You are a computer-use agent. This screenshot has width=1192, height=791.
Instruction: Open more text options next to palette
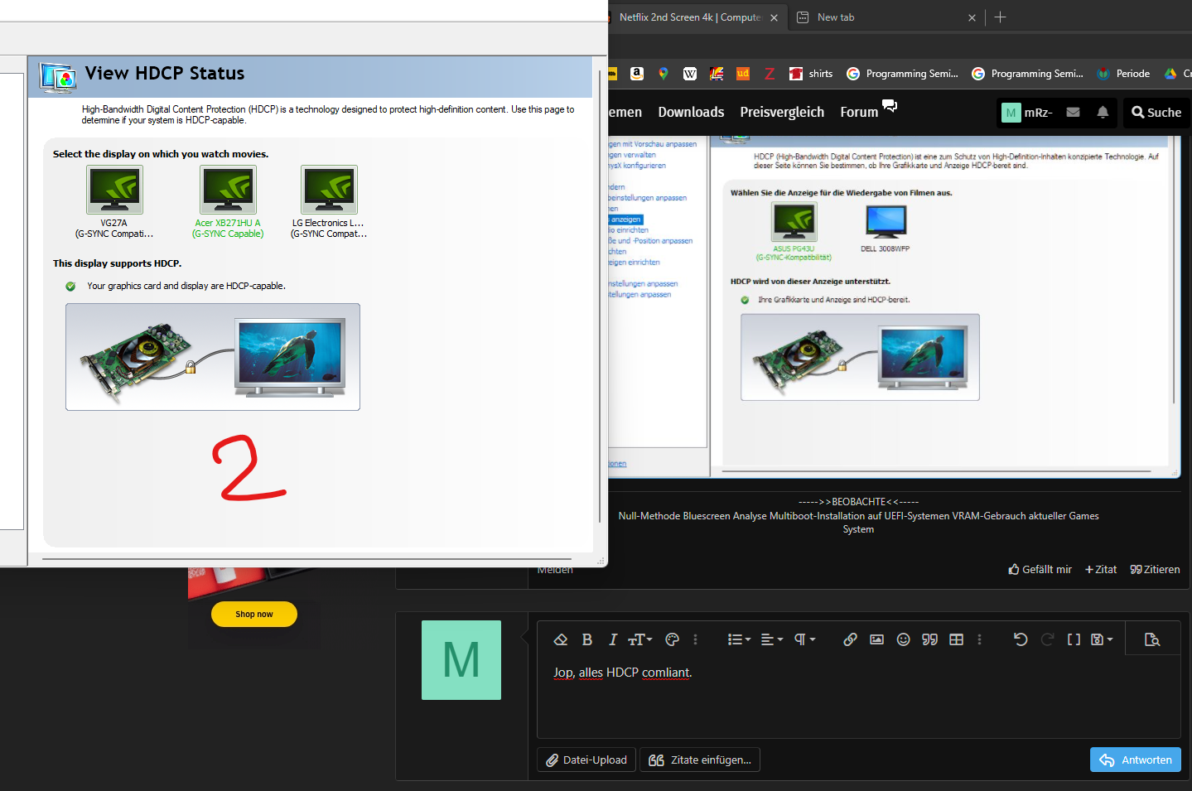pyautogui.click(x=695, y=639)
